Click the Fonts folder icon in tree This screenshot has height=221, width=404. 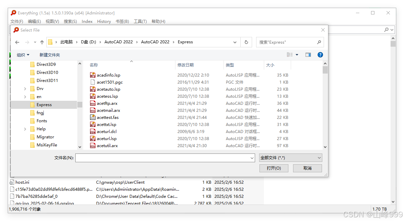pos(32,121)
